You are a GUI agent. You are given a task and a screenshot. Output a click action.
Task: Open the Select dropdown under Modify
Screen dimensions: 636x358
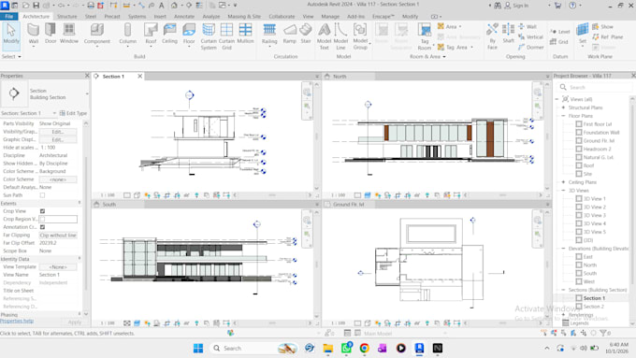pos(11,56)
